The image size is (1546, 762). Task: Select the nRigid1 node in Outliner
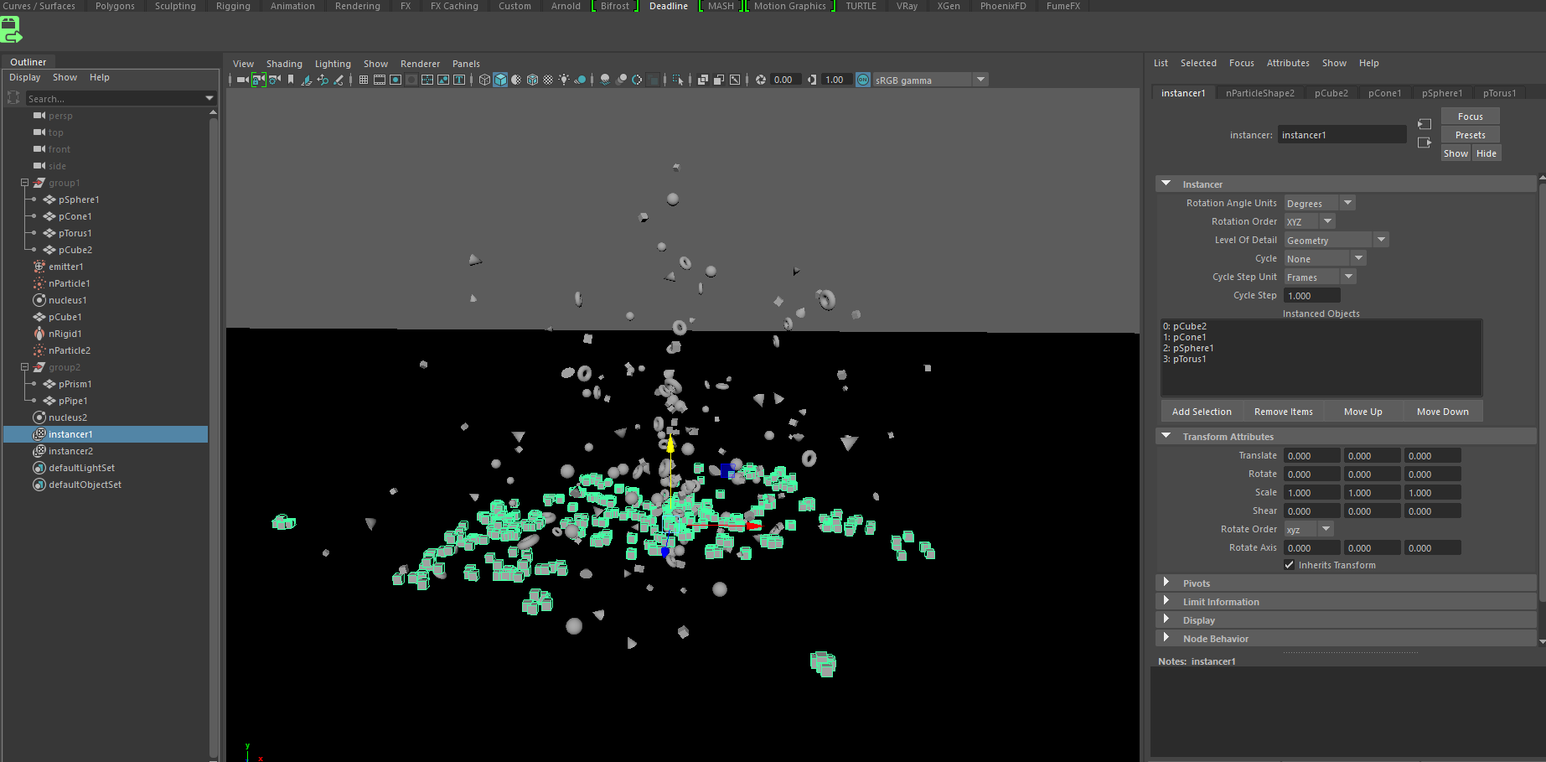coord(65,334)
